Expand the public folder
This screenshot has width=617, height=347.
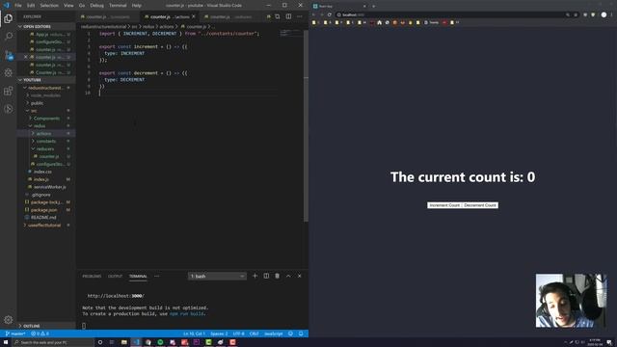click(x=46, y=103)
